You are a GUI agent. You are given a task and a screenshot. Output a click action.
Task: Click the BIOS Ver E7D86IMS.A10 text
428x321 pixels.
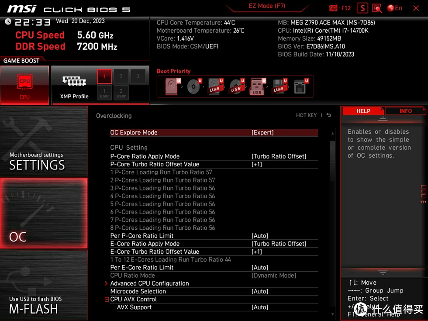(311, 46)
